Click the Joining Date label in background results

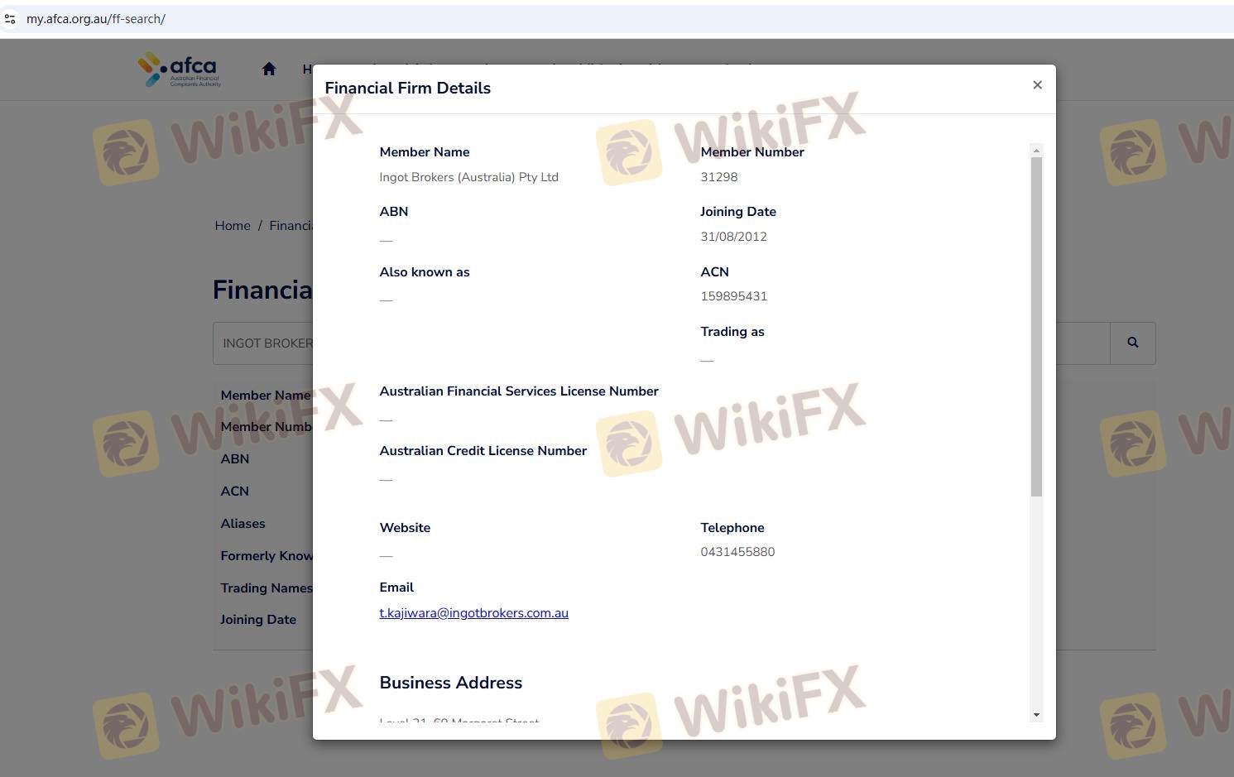[x=257, y=620]
